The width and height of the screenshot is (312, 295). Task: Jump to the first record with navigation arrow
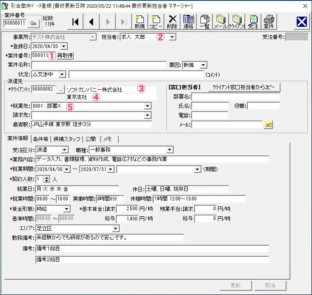75,22
